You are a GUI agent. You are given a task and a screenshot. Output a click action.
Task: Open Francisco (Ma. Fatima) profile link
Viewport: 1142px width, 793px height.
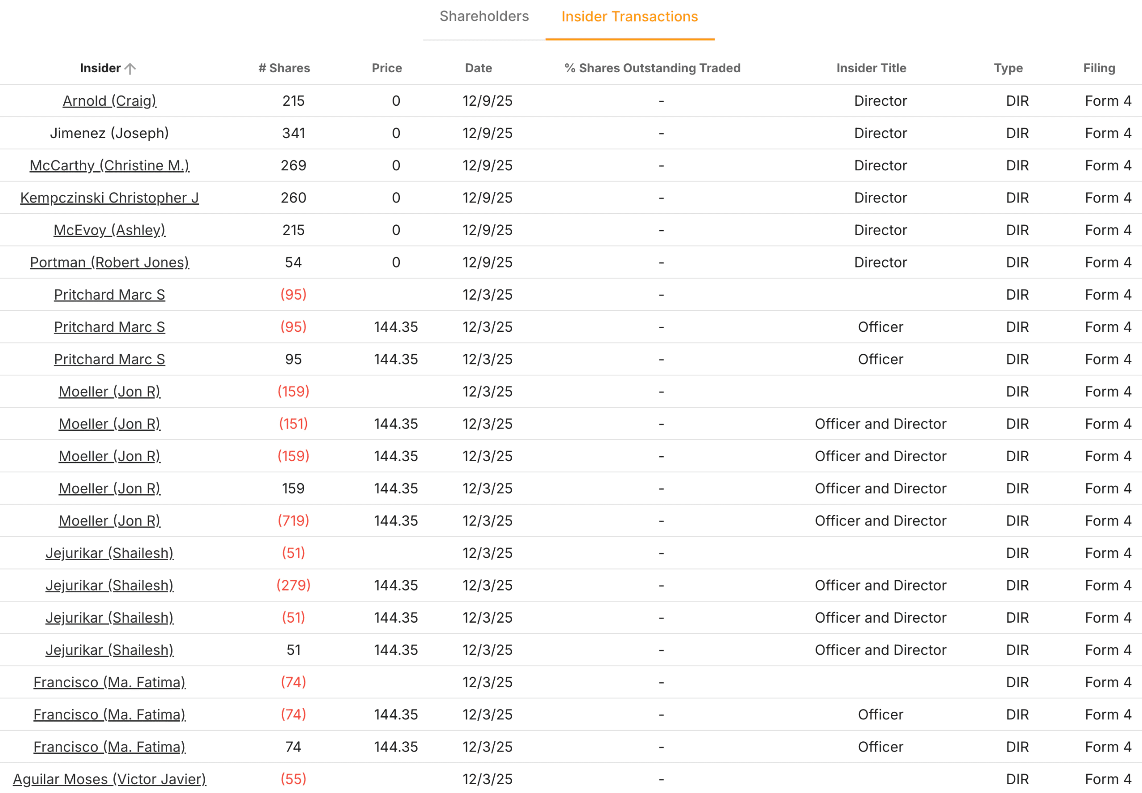click(109, 681)
